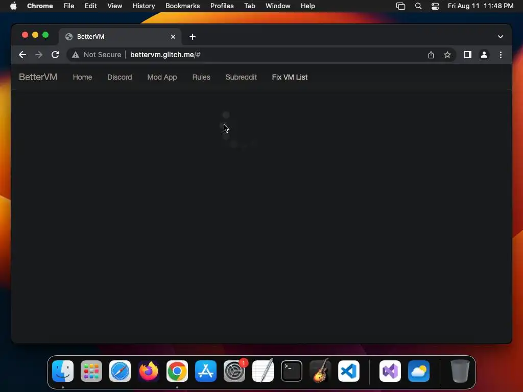Open a new tab with the plus button
This screenshot has height=392, width=523.
(193, 37)
